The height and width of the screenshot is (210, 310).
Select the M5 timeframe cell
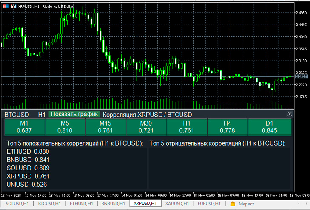(65, 127)
